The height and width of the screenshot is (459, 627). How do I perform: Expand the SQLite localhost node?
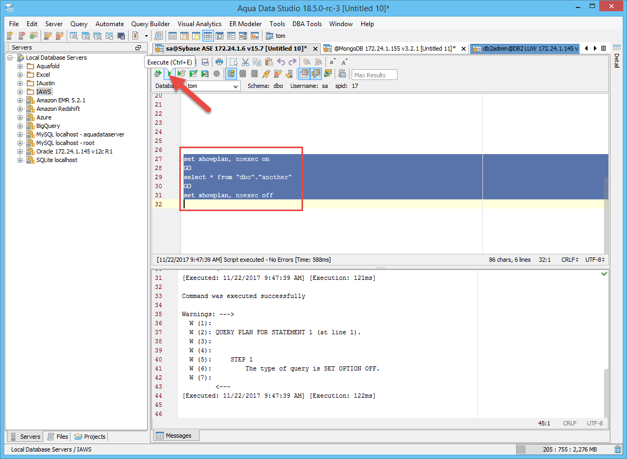click(20, 160)
